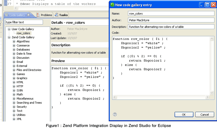
Task: Collapse the Zend Code Gallery node
Action: [x=9, y=37]
